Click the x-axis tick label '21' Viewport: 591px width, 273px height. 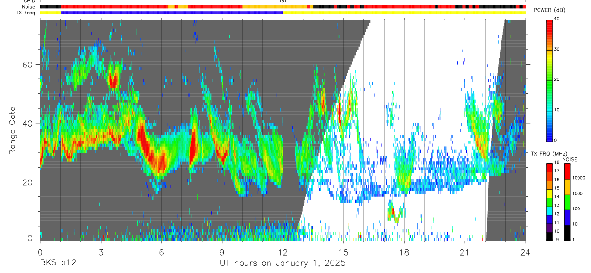pyautogui.click(x=465, y=252)
